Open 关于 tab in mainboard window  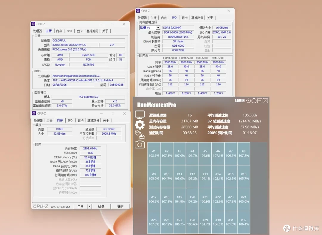pyautogui.click(x=105, y=31)
